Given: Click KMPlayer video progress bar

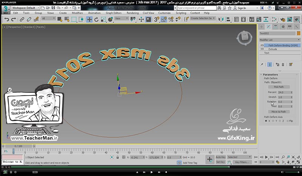Looking at the screenshot, I should click(151, 167).
